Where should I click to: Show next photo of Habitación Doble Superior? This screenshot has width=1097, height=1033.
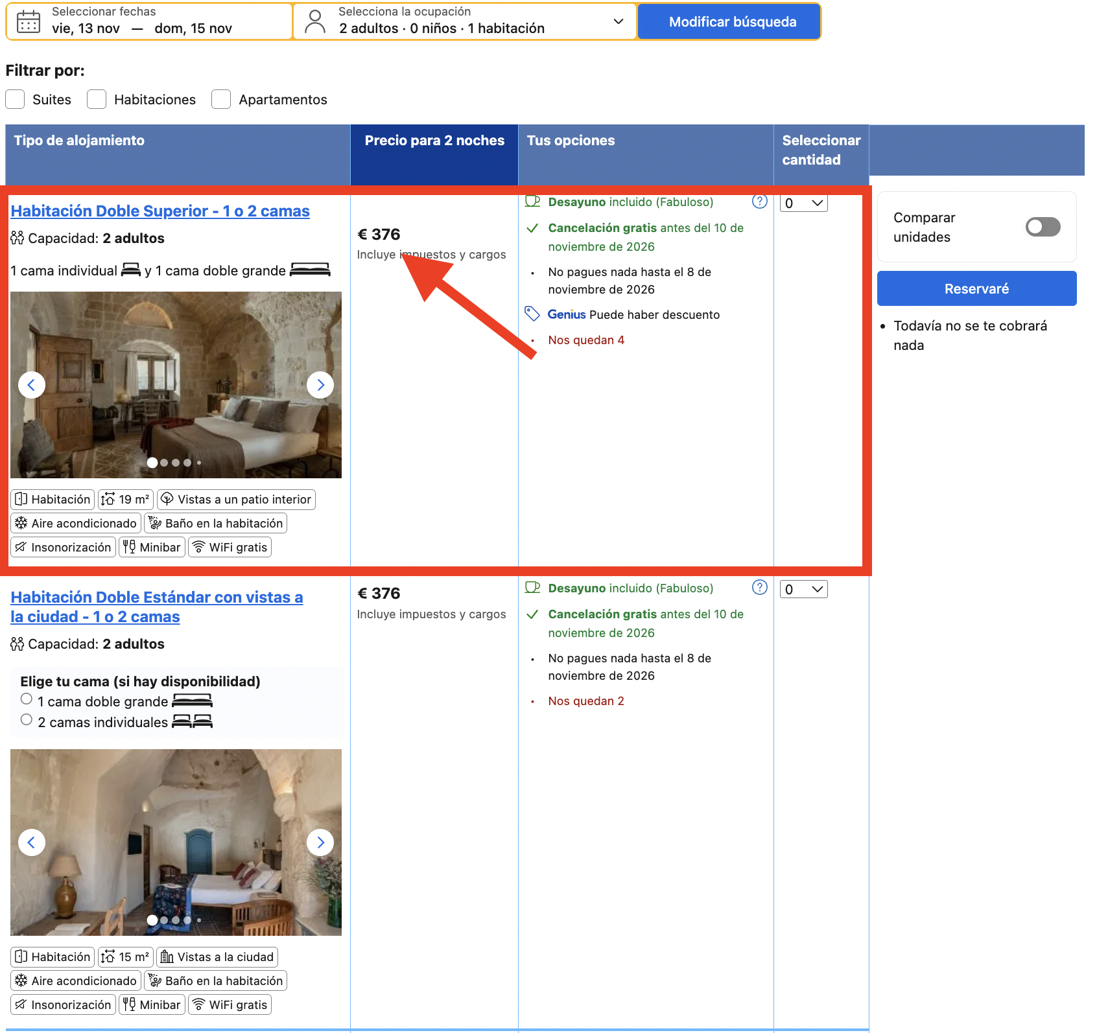[320, 385]
